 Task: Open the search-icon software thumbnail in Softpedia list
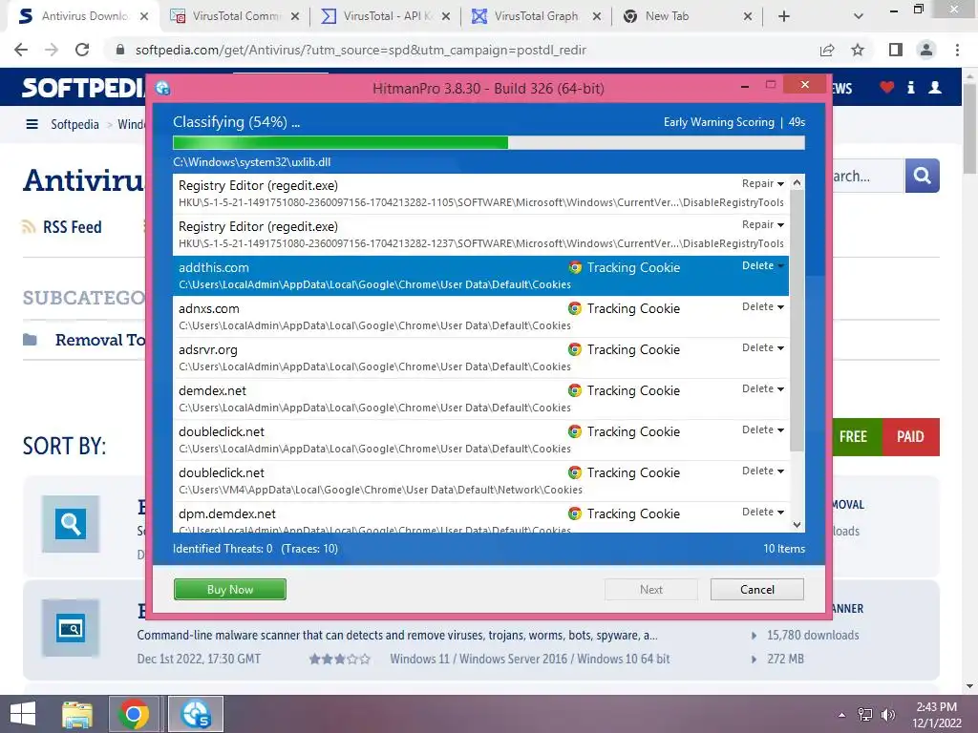click(71, 524)
